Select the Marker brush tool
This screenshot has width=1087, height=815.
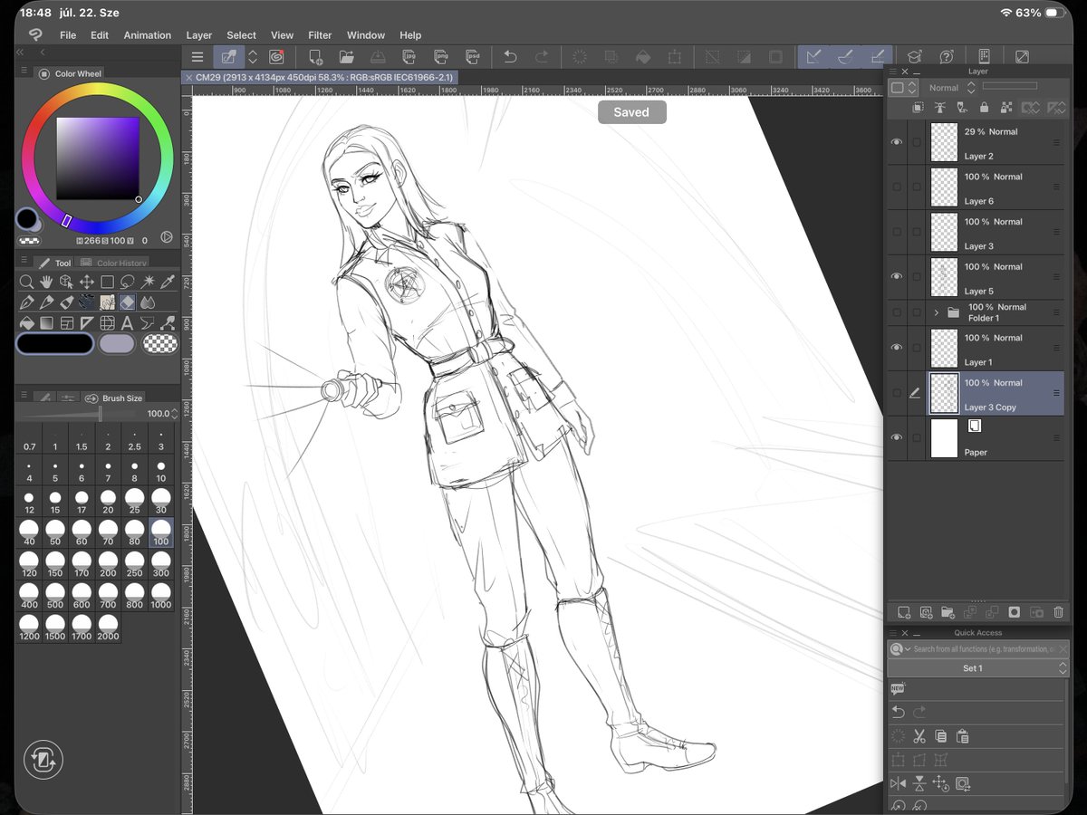(x=67, y=302)
